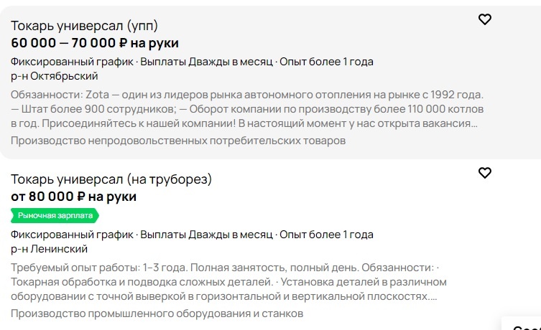Click "Производство непродовольственных потребительских товаров" category
This screenshot has height=330, width=541.
(x=178, y=141)
